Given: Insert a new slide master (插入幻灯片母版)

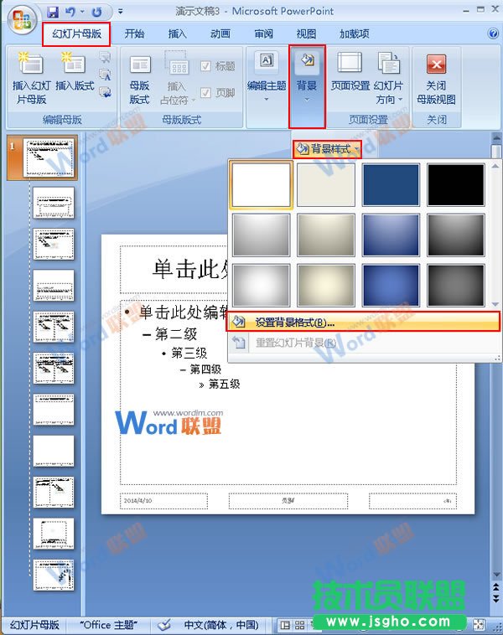Looking at the screenshot, I should (32, 79).
